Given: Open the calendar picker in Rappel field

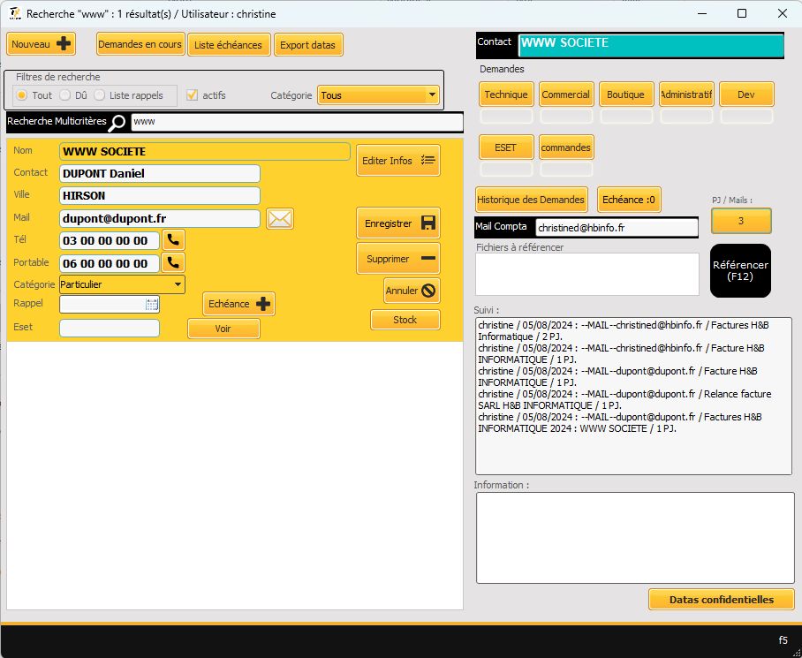Looking at the screenshot, I should pyautogui.click(x=152, y=304).
